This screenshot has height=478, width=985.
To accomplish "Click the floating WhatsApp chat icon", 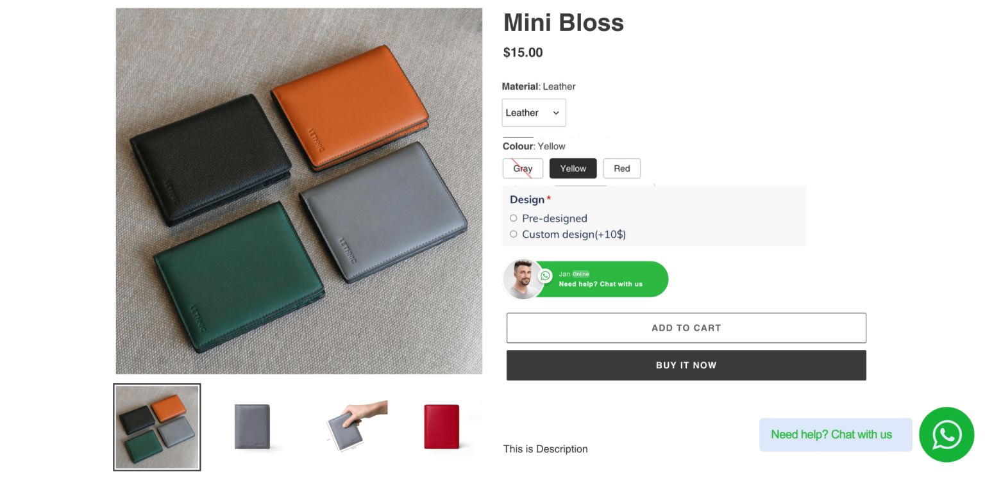I will point(947,434).
